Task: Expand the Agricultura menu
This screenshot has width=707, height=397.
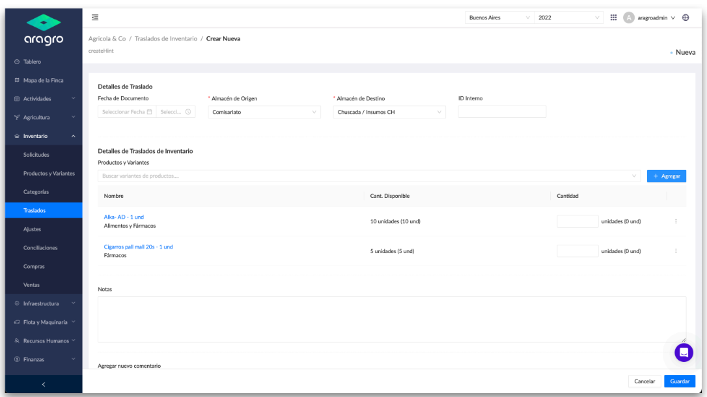Action: [44, 117]
